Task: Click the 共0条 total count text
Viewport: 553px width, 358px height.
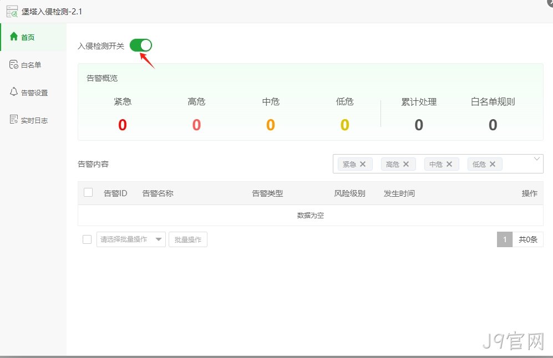Action: point(528,239)
